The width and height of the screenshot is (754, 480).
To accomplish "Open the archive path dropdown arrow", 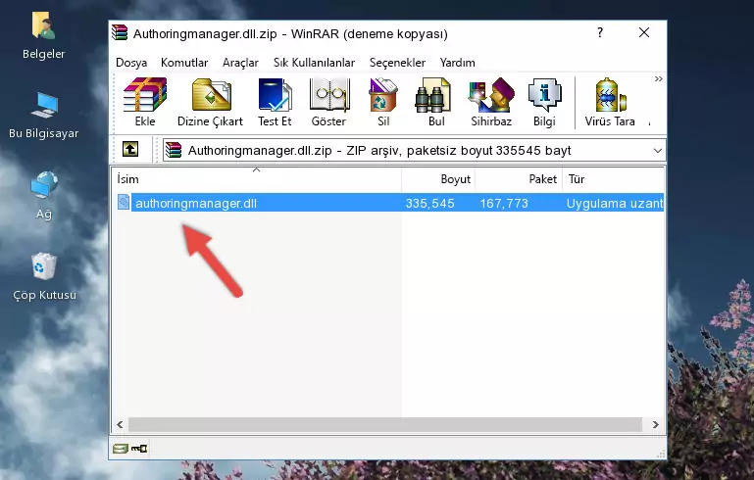I will click(x=657, y=151).
